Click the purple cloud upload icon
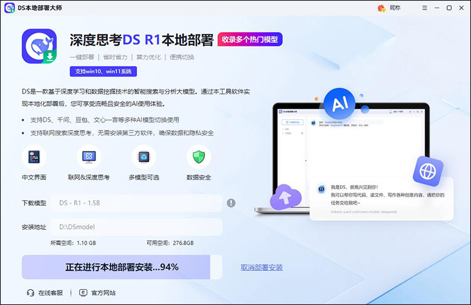This screenshot has width=471, height=305. tap(285, 197)
